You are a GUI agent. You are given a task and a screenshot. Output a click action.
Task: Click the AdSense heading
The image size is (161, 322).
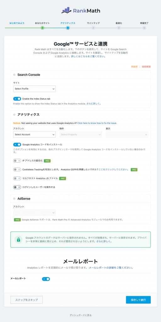click(x=24, y=199)
